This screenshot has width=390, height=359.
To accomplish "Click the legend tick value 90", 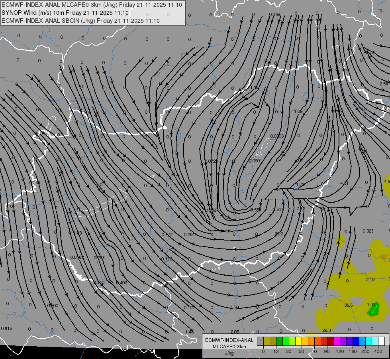I will pos(327,351).
